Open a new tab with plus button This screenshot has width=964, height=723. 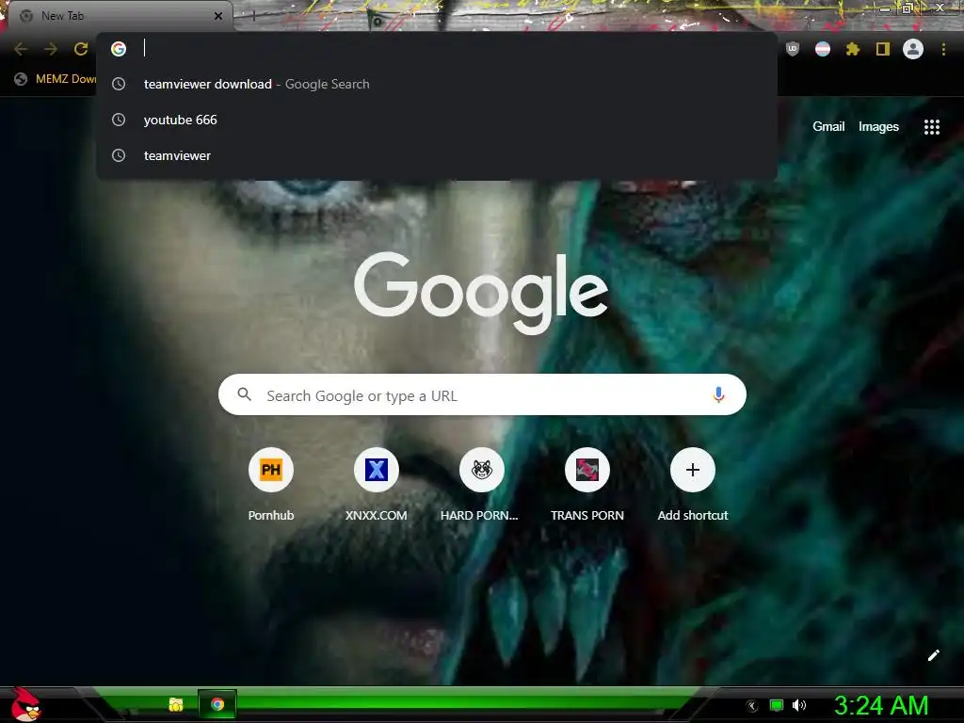[x=253, y=16]
